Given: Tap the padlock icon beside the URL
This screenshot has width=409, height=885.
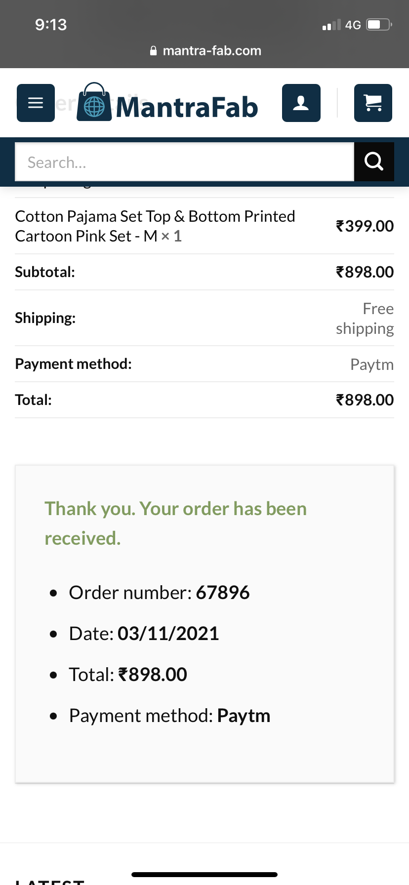Looking at the screenshot, I should 153,51.
